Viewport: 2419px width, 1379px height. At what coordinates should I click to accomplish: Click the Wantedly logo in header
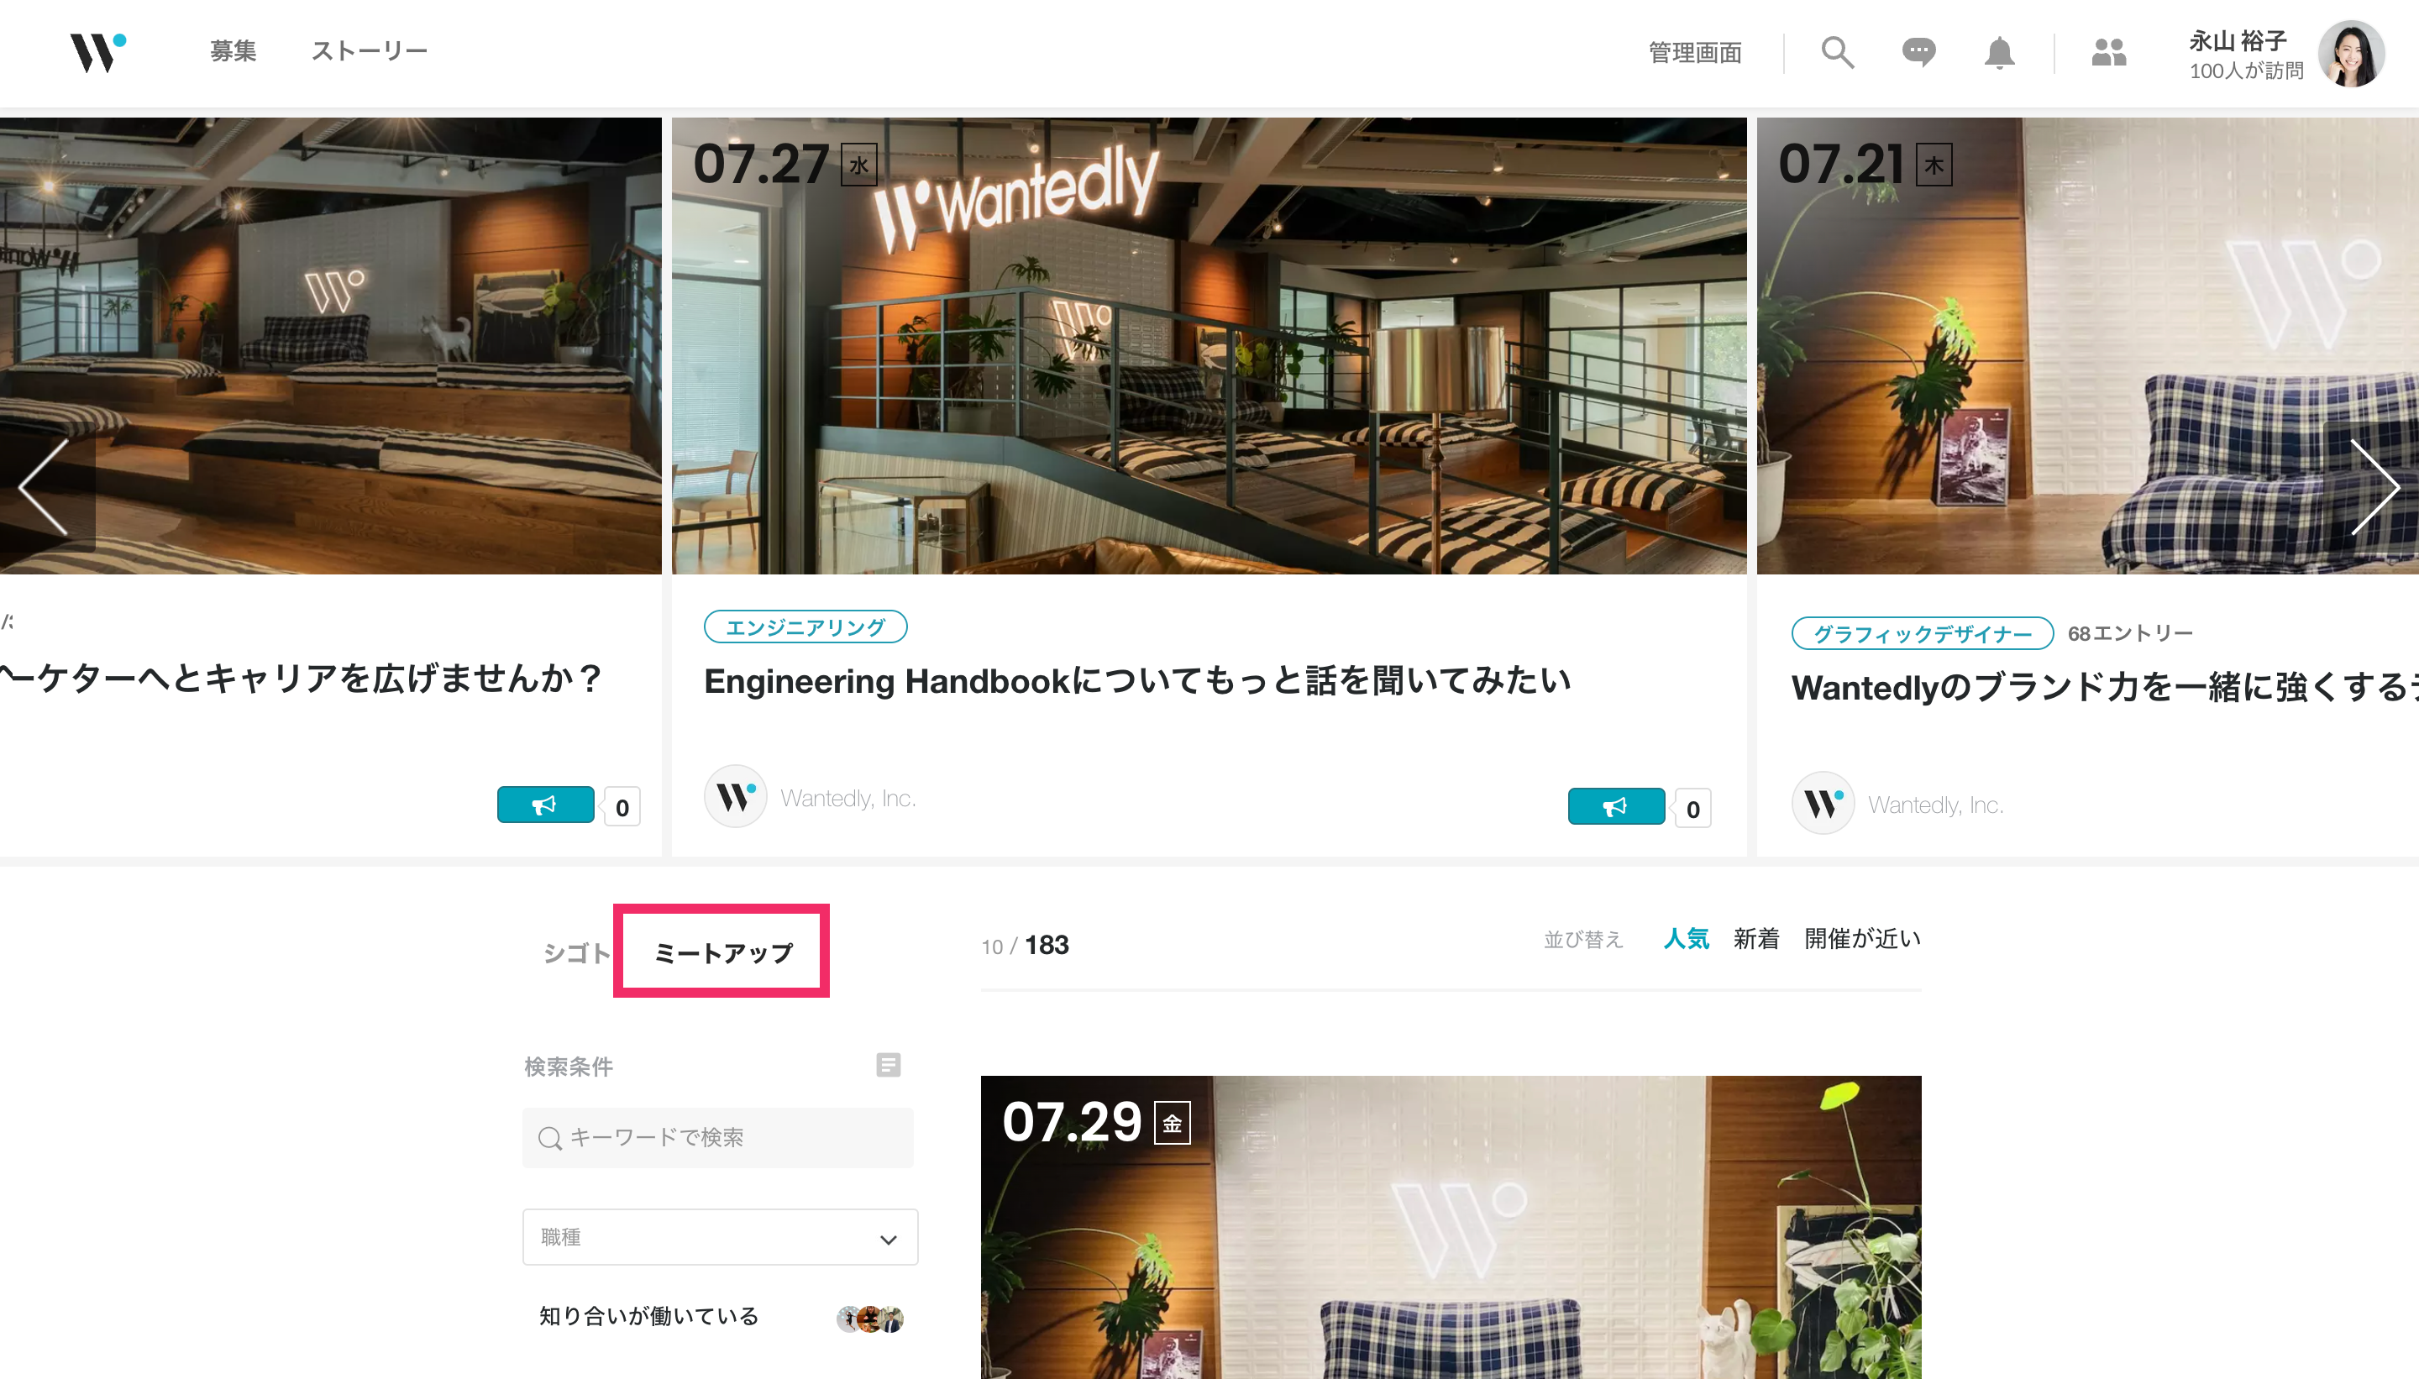tap(97, 52)
